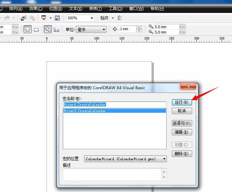Increase the nudge distance value
Viewport: 232px width, 192px height.
click(139, 28)
